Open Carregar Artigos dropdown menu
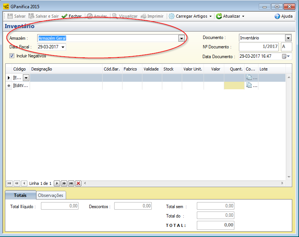 coord(210,16)
